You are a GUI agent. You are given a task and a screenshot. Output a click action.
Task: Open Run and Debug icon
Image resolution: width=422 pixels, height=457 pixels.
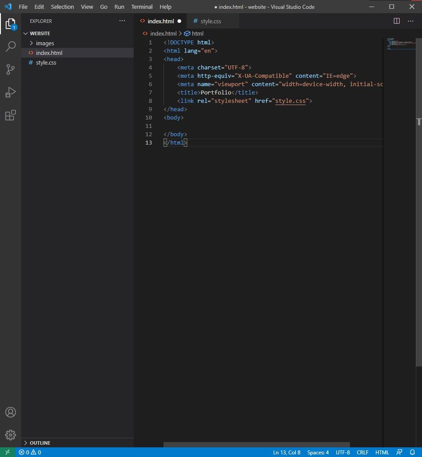pos(11,92)
